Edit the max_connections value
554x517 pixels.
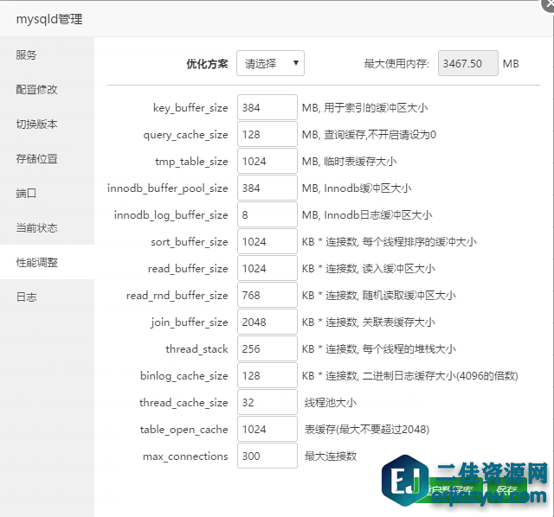(267, 456)
